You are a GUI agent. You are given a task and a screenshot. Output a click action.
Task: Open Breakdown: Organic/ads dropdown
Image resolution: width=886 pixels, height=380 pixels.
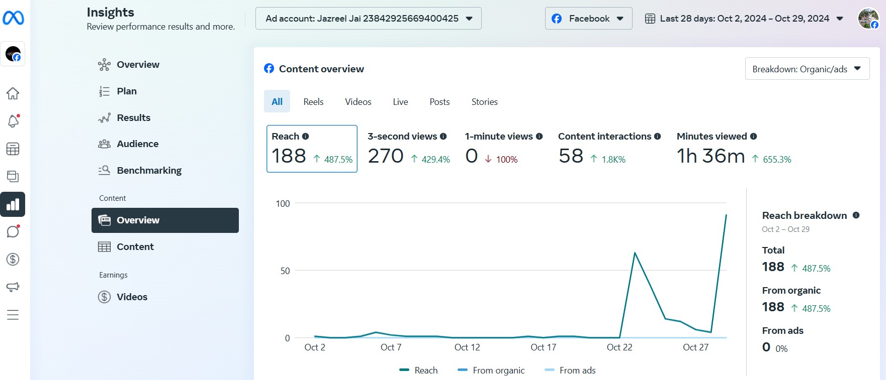(807, 69)
